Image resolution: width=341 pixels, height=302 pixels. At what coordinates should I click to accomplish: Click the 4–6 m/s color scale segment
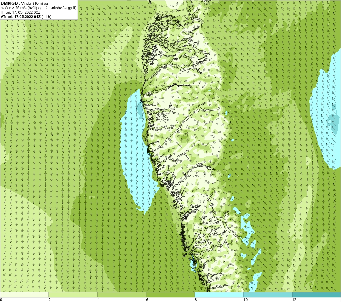(x=122, y=295)
